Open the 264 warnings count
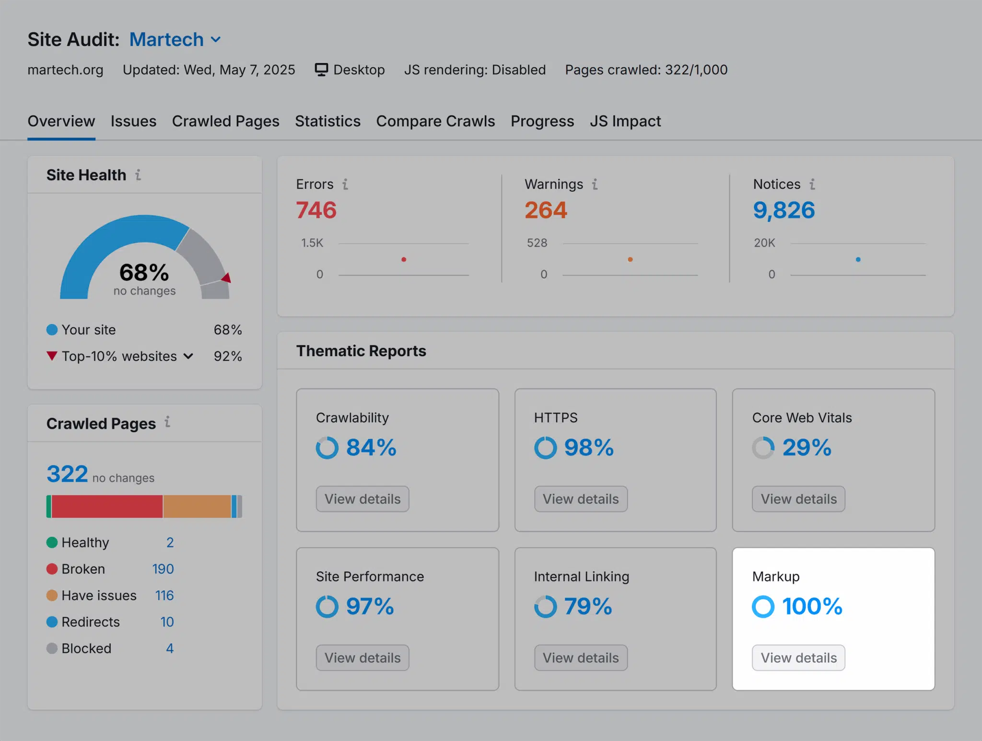 (546, 210)
